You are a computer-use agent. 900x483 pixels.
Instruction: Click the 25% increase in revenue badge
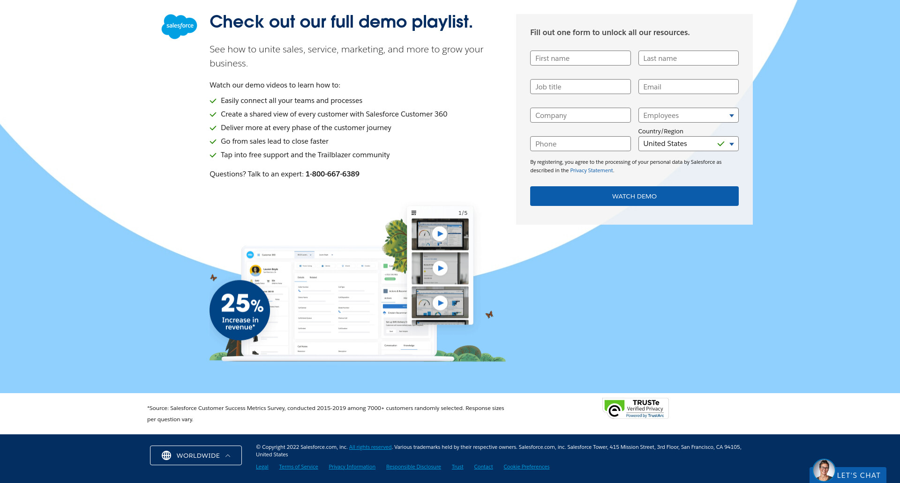coord(240,310)
